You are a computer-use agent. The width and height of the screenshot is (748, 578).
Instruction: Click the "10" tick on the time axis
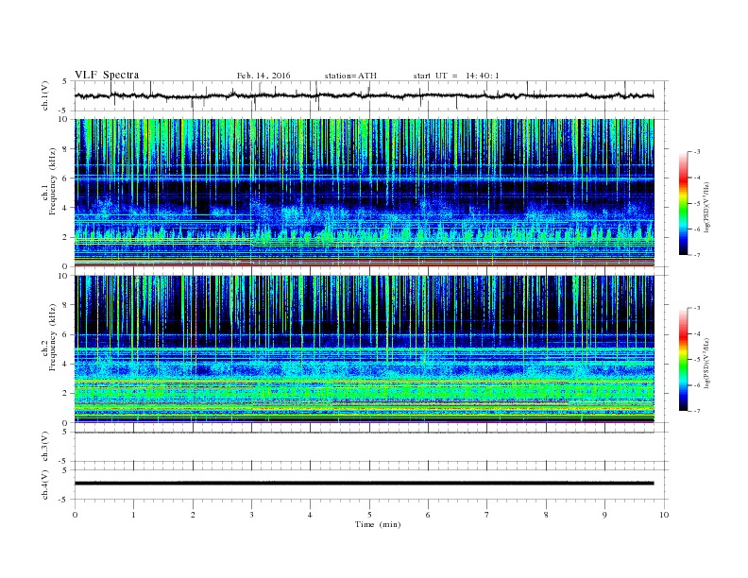pos(664,515)
